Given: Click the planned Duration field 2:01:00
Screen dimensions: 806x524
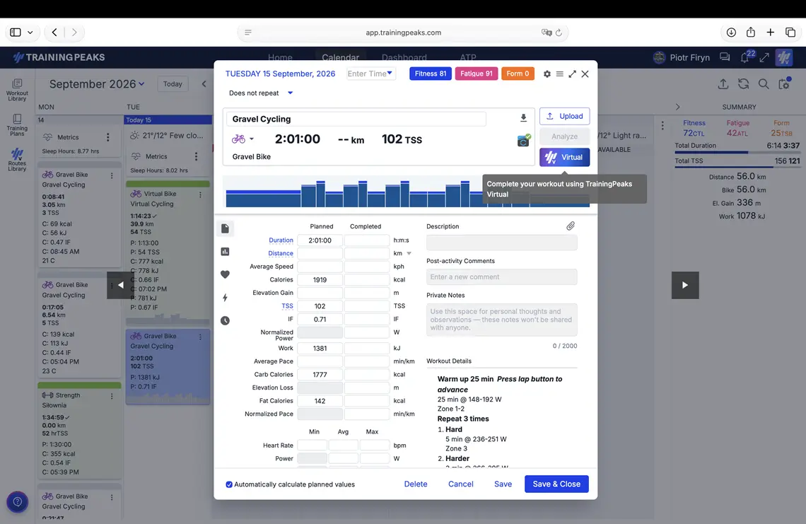Looking at the screenshot, I should point(320,240).
